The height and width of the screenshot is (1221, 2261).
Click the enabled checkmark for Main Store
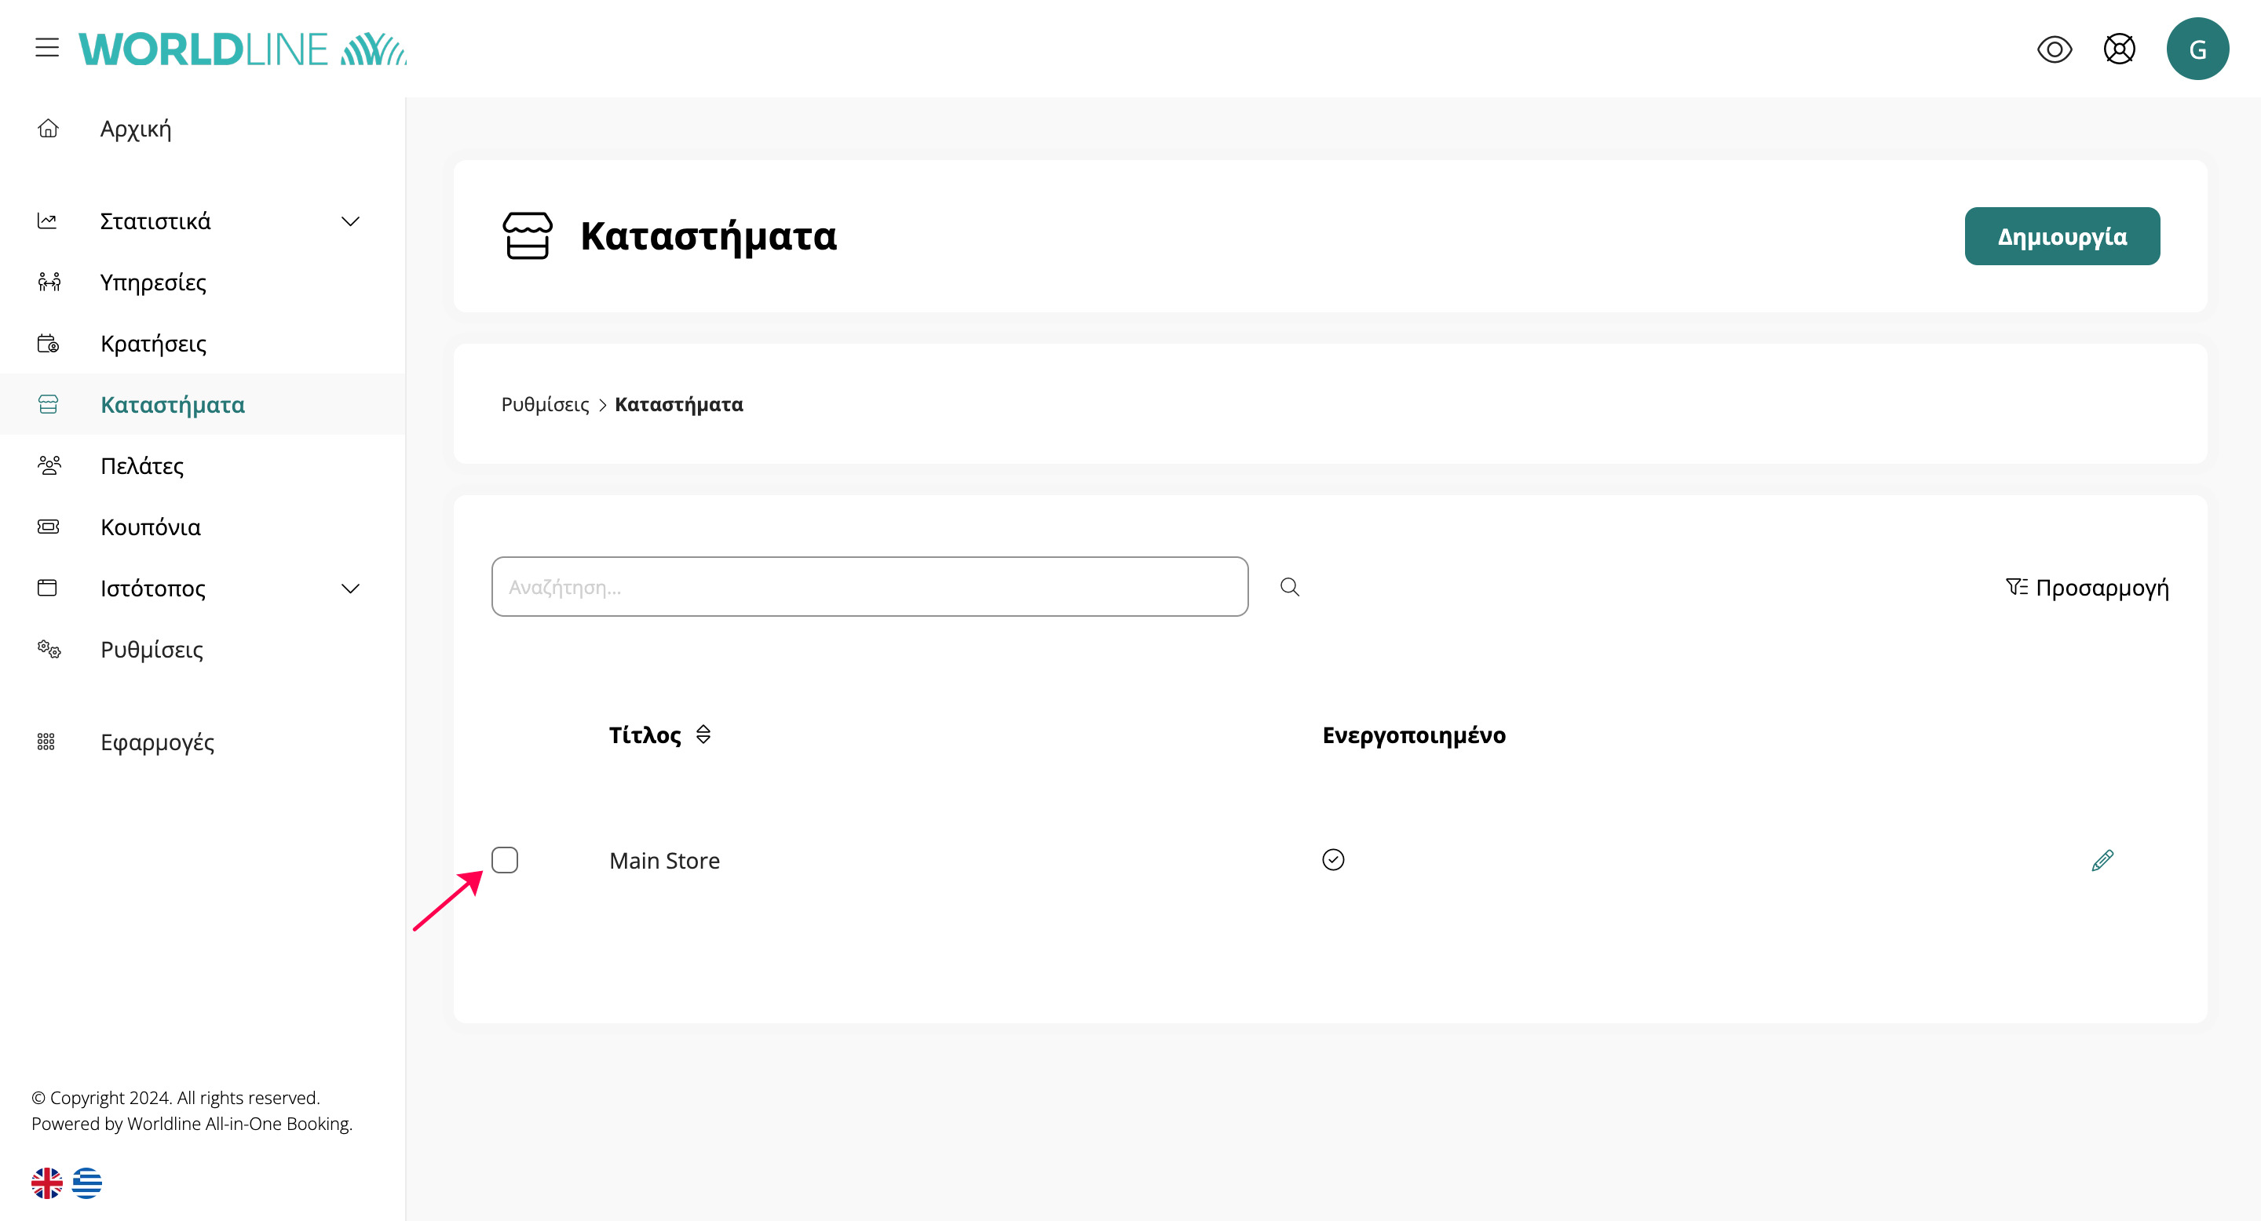[x=1332, y=859]
